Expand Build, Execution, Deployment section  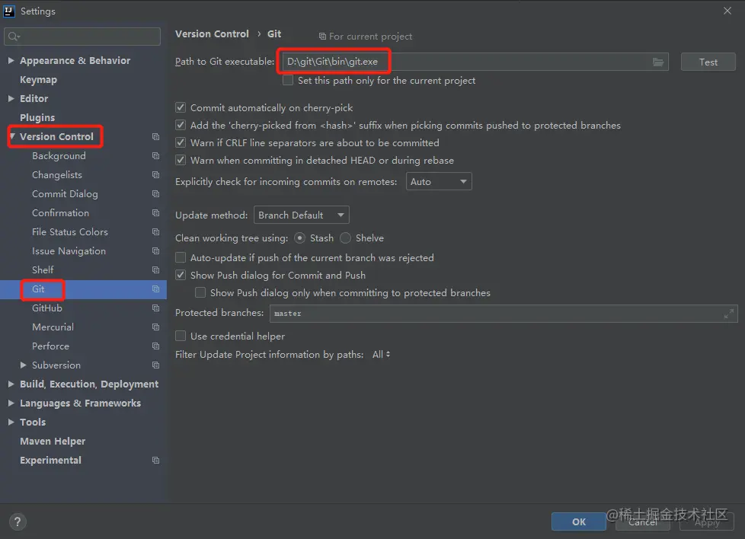pos(11,384)
